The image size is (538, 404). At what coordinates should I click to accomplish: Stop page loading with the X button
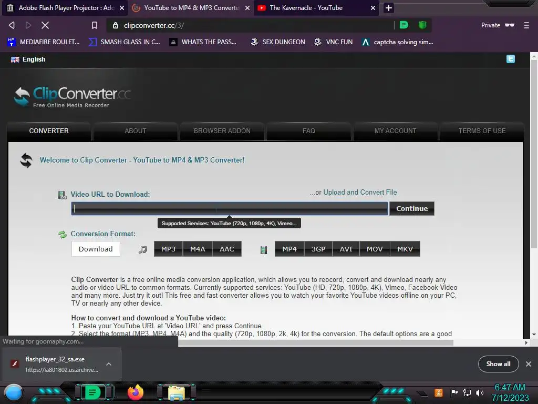(45, 25)
